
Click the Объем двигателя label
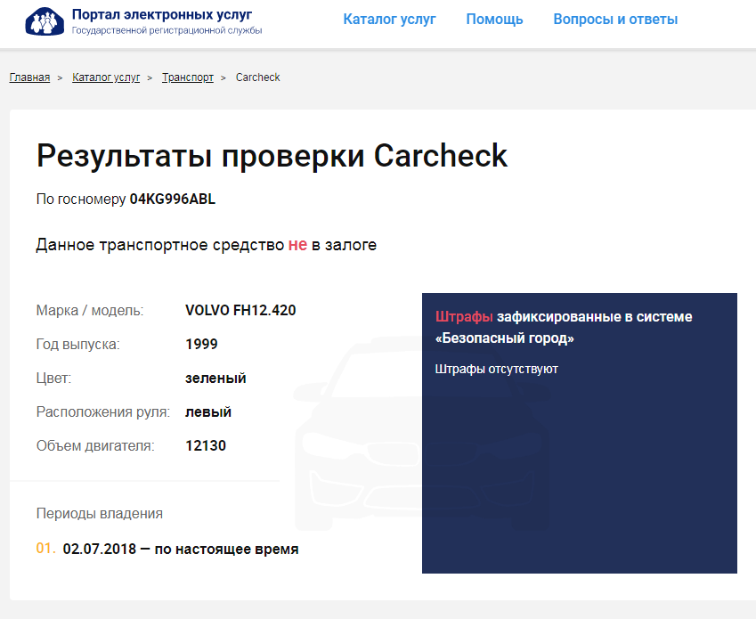click(95, 446)
